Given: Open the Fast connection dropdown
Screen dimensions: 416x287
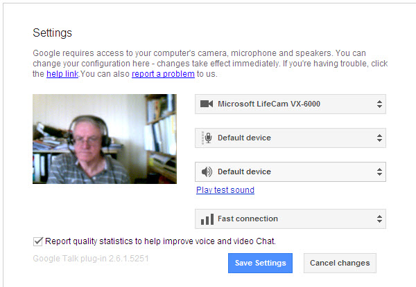Looking at the screenshot, I should pyautogui.click(x=291, y=219).
